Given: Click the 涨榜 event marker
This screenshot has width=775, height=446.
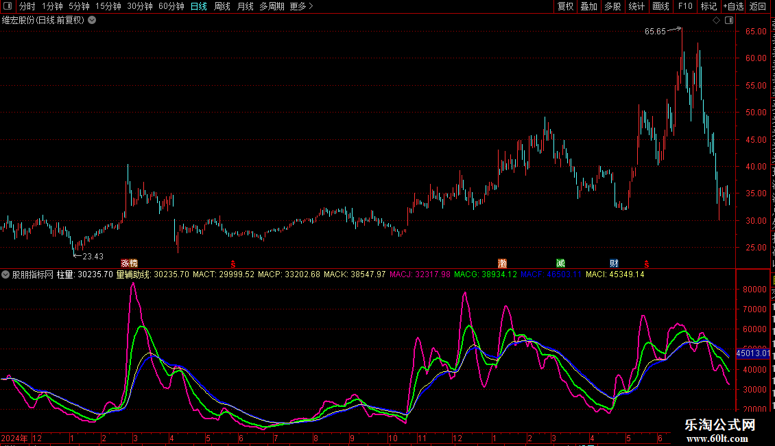Looking at the screenshot, I should (x=130, y=263).
